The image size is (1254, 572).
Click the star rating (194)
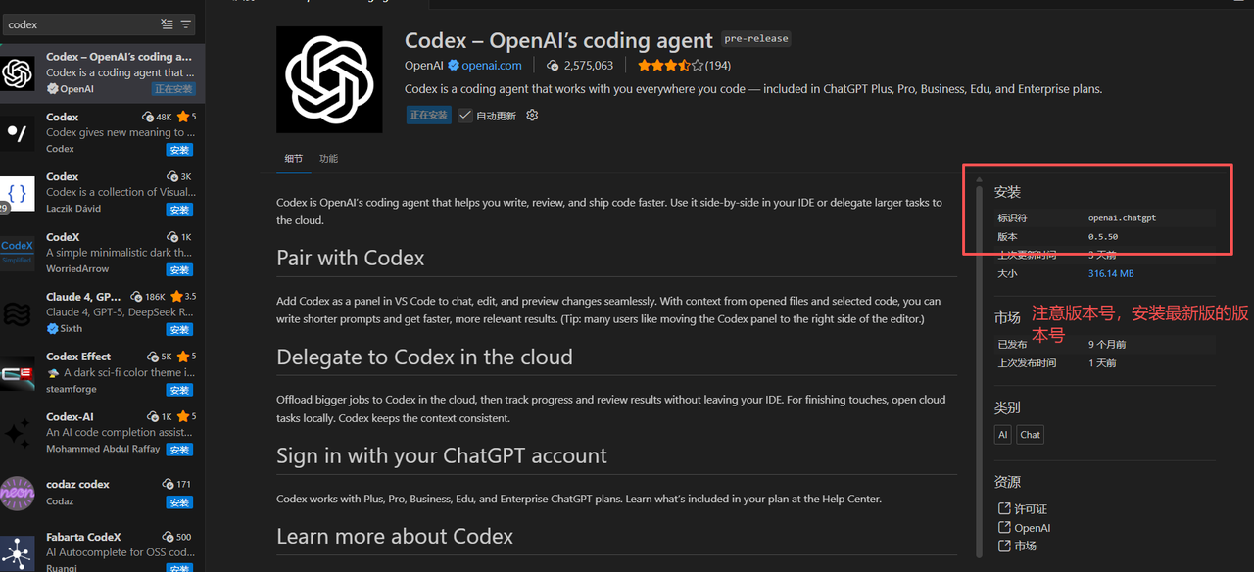coord(684,66)
